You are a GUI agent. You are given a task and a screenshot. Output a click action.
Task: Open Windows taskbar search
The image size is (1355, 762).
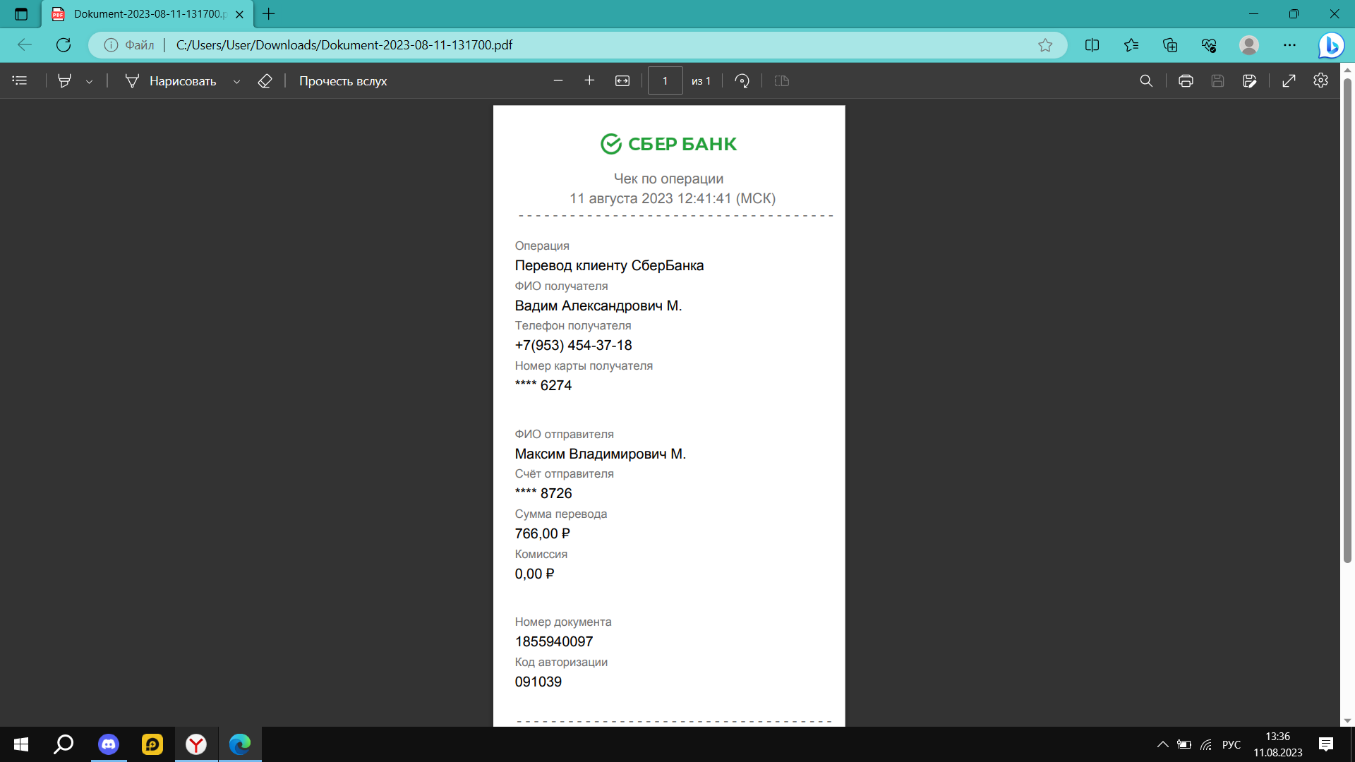click(x=64, y=744)
